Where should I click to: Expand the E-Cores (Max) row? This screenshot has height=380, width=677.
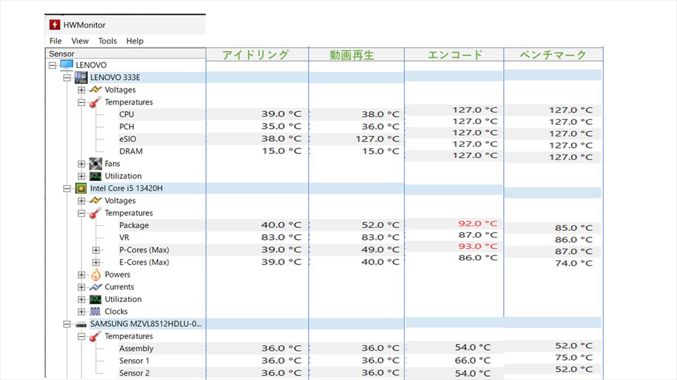tap(96, 262)
